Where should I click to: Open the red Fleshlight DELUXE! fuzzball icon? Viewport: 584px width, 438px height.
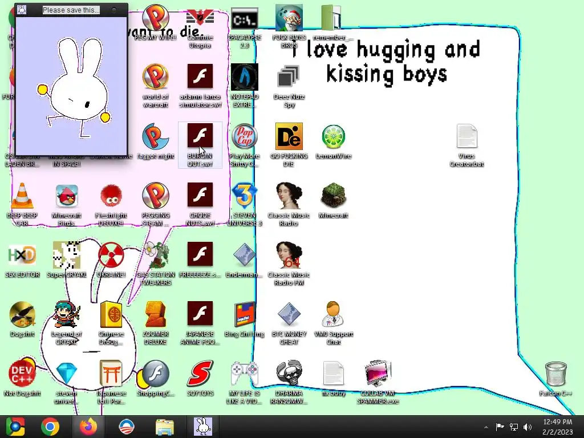pos(111,204)
